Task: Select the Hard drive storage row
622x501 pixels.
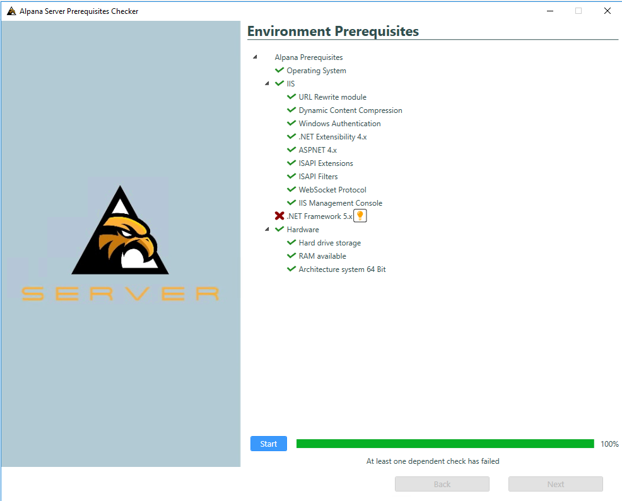Action: point(330,243)
